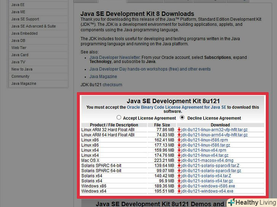Download jdk-8u121-linux-i586.rpm link
This screenshot has height=207, width=277.
pos(205,140)
